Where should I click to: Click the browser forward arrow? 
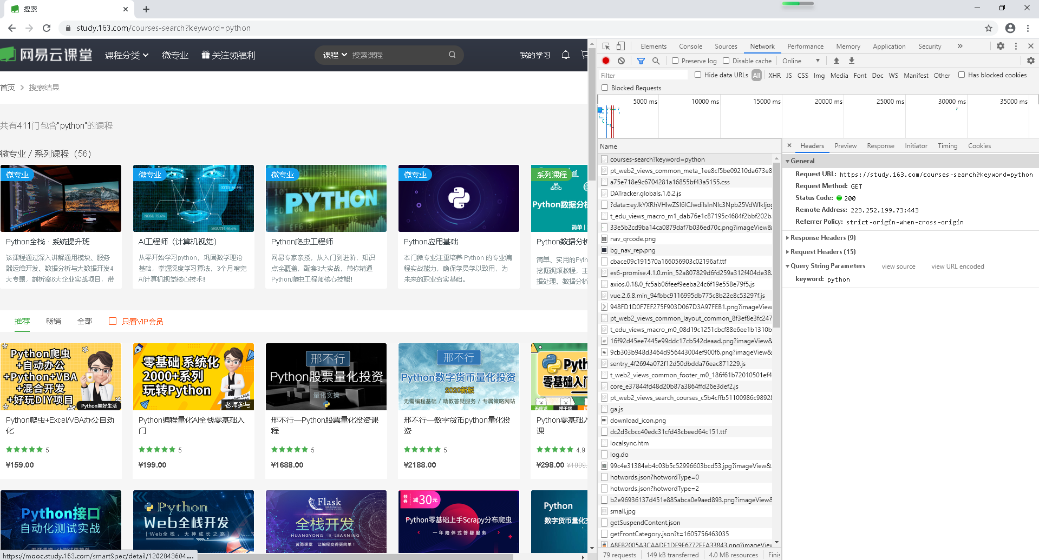tap(29, 28)
